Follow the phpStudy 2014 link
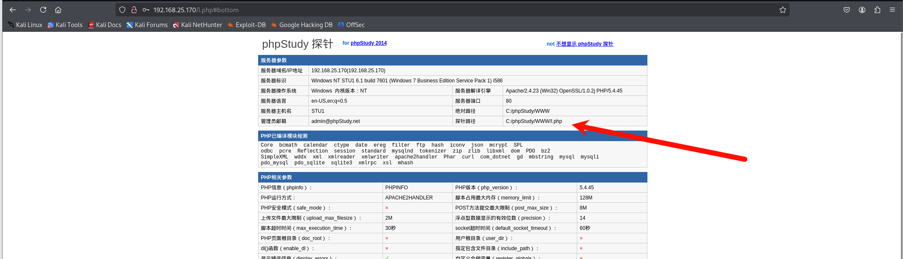The height and width of the screenshot is (259, 903). click(x=369, y=43)
